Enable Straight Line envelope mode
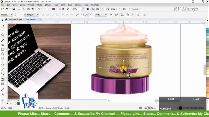This screenshot has height=117, width=209. pos(82,15)
